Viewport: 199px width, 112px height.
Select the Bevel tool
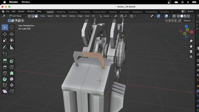pyautogui.click(x=5, y=67)
